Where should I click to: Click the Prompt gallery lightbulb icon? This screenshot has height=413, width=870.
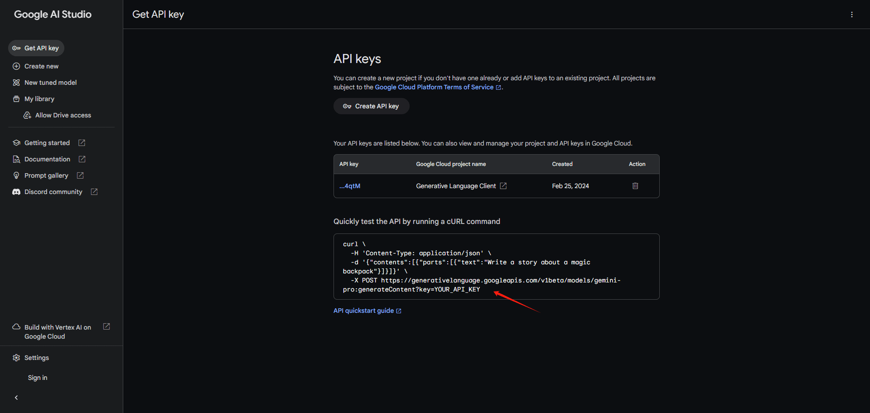16,175
